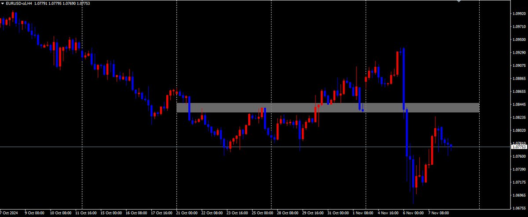
Task: Click the 1.08865 price scale label
Action: (519, 79)
